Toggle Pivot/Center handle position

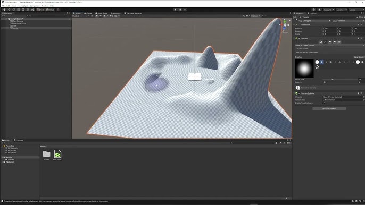pyautogui.click(x=41, y=10)
